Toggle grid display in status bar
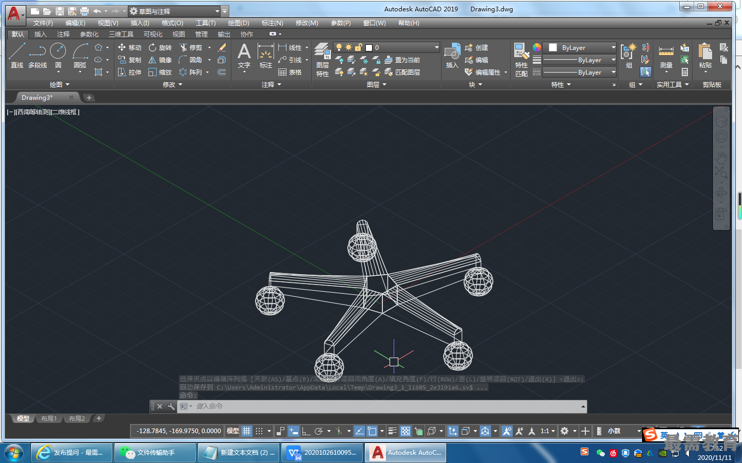This screenshot has height=463, width=742. (247, 431)
